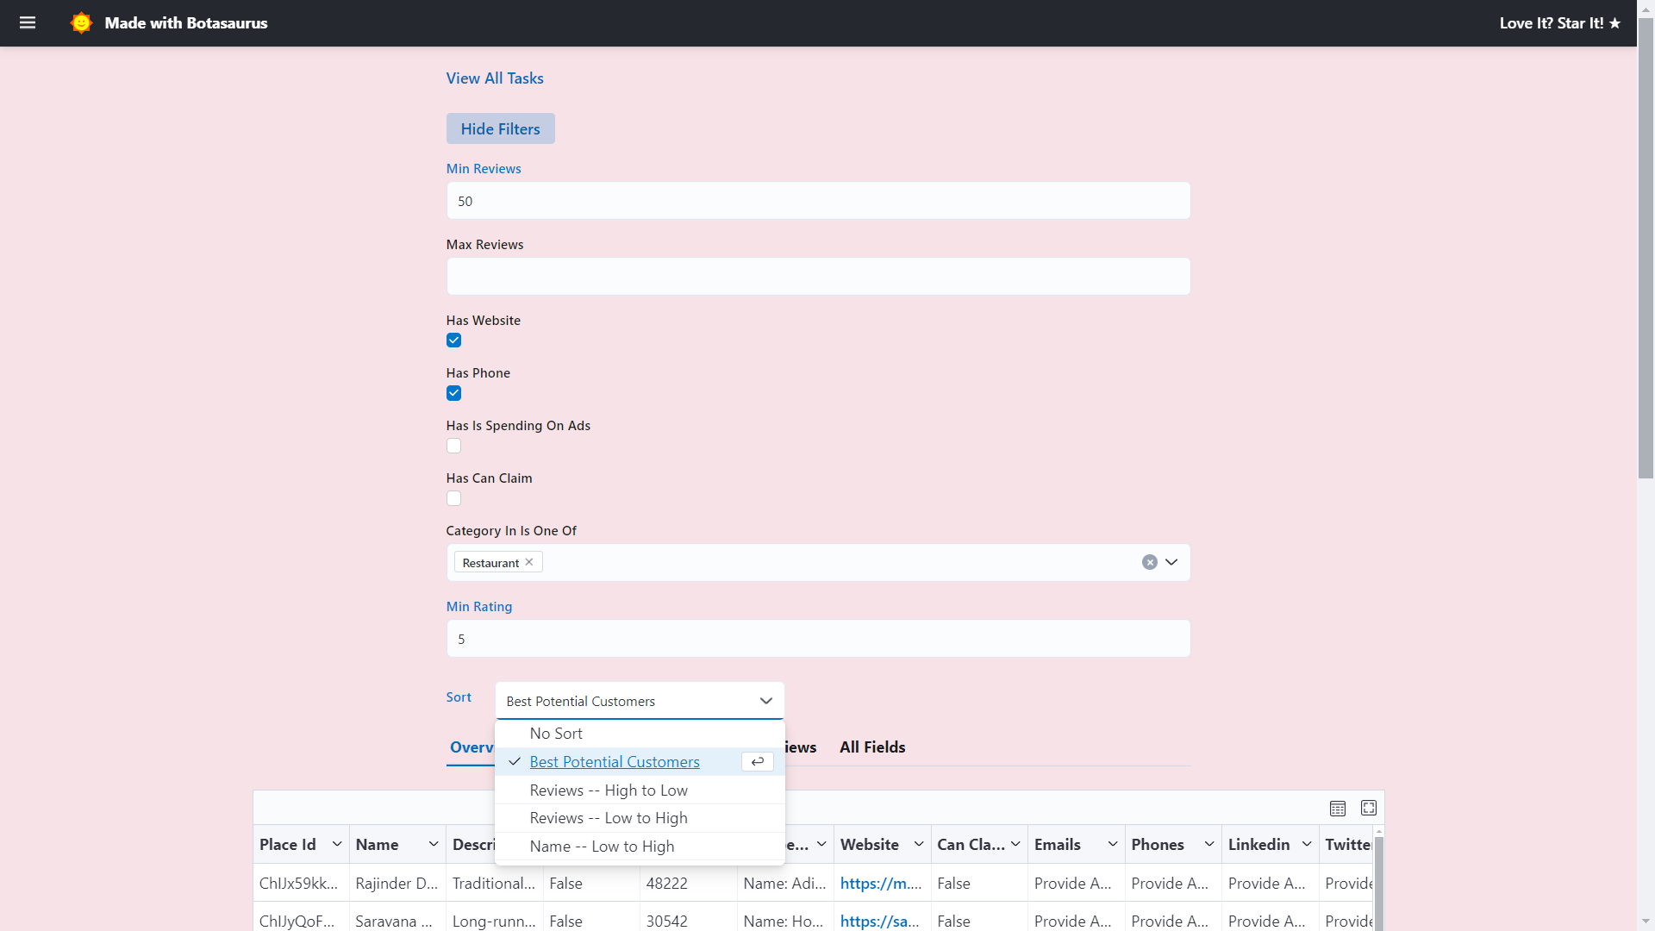Open Phones column options chevron

pos(1209,845)
